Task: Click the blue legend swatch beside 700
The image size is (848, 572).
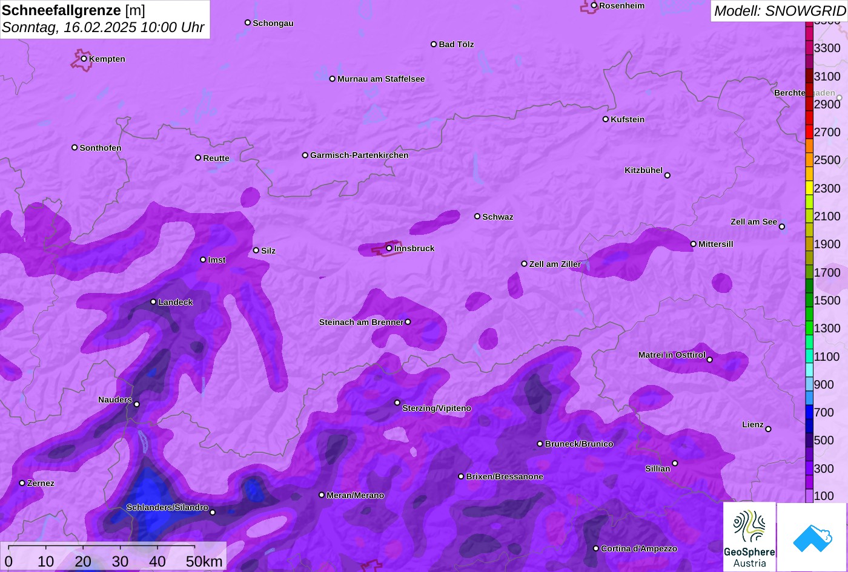Action: point(809,412)
